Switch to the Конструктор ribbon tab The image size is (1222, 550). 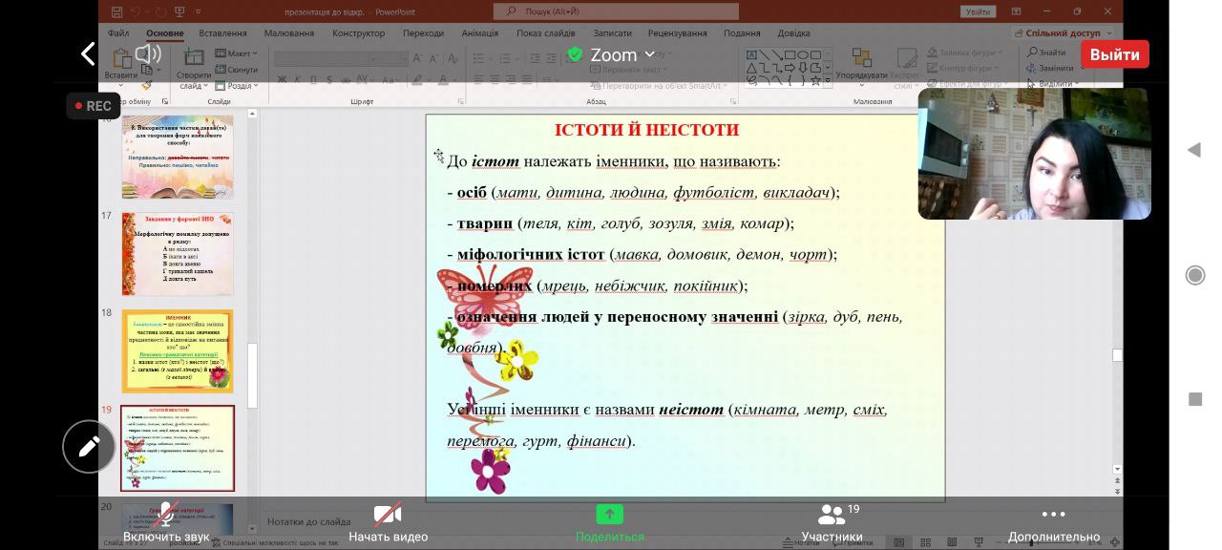pyautogui.click(x=358, y=33)
